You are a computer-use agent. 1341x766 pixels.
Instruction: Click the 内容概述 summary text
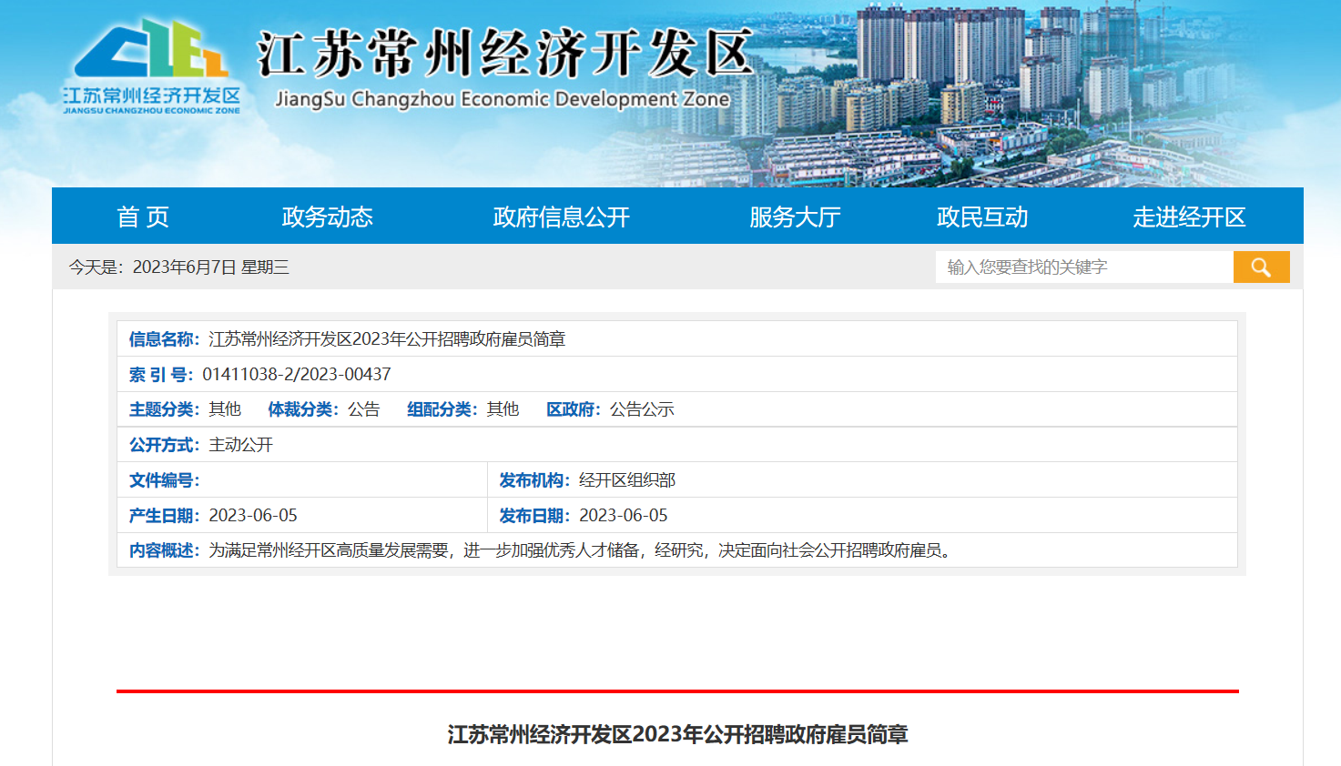point(581,550)
